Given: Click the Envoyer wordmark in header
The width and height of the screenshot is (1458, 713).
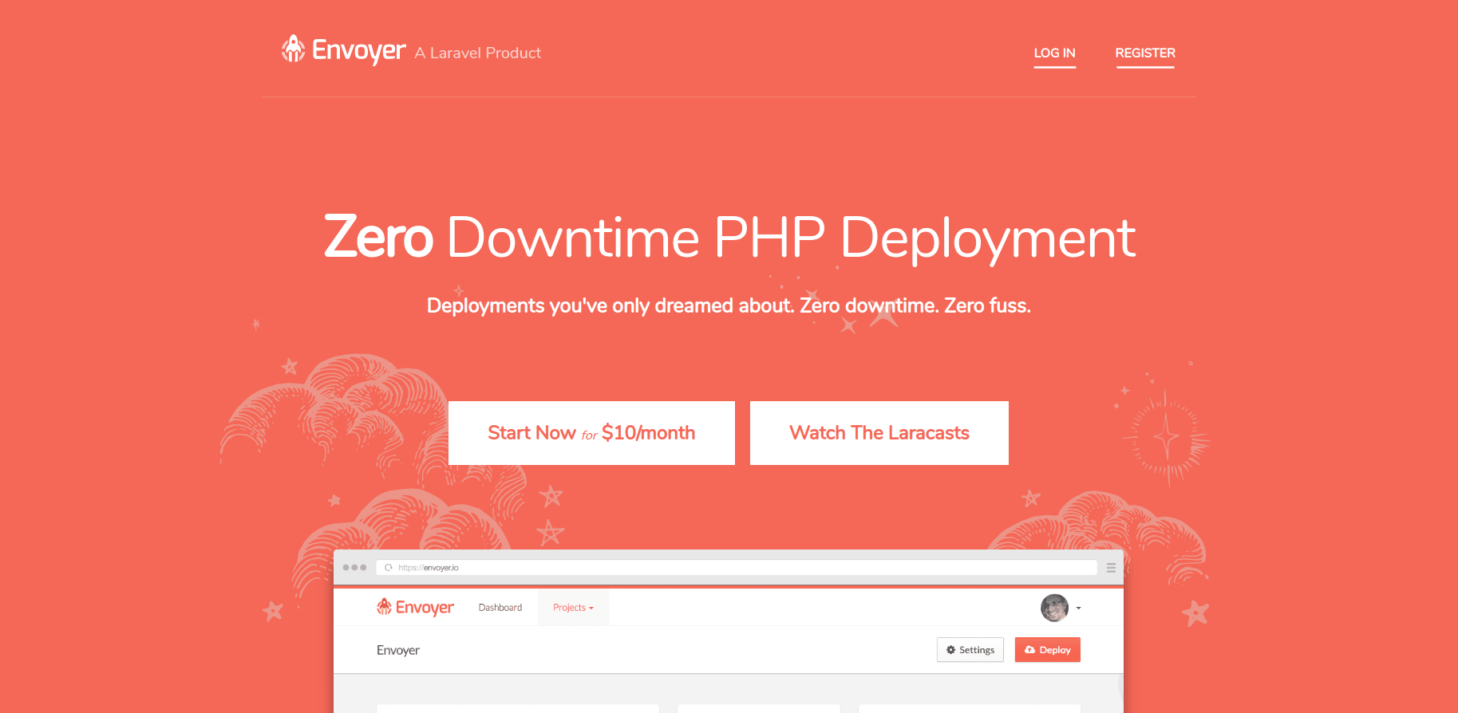Looking at the screenshot, I should point(359,50).
